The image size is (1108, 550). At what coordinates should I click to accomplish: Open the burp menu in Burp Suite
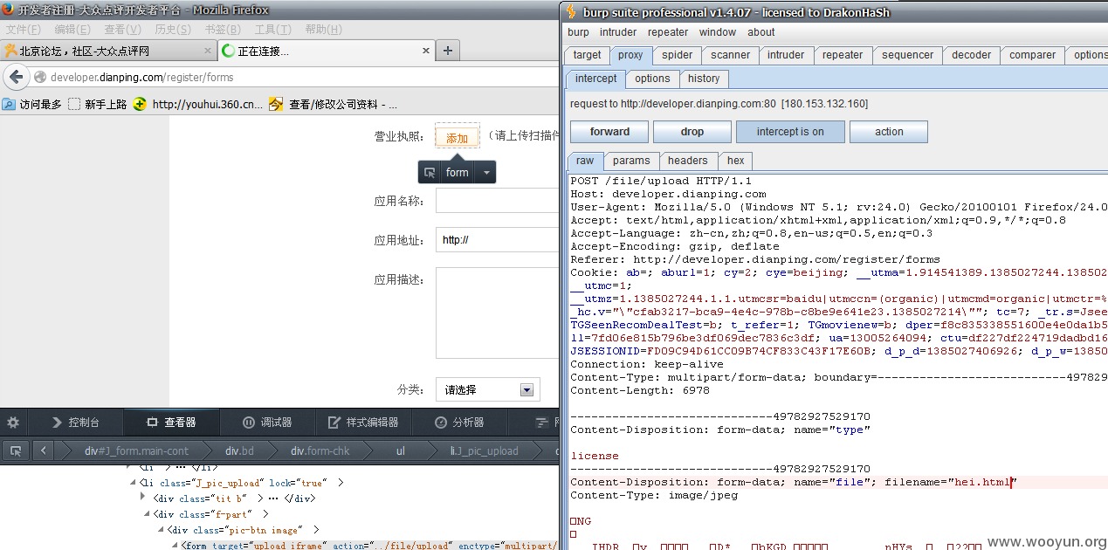[578, 32]
